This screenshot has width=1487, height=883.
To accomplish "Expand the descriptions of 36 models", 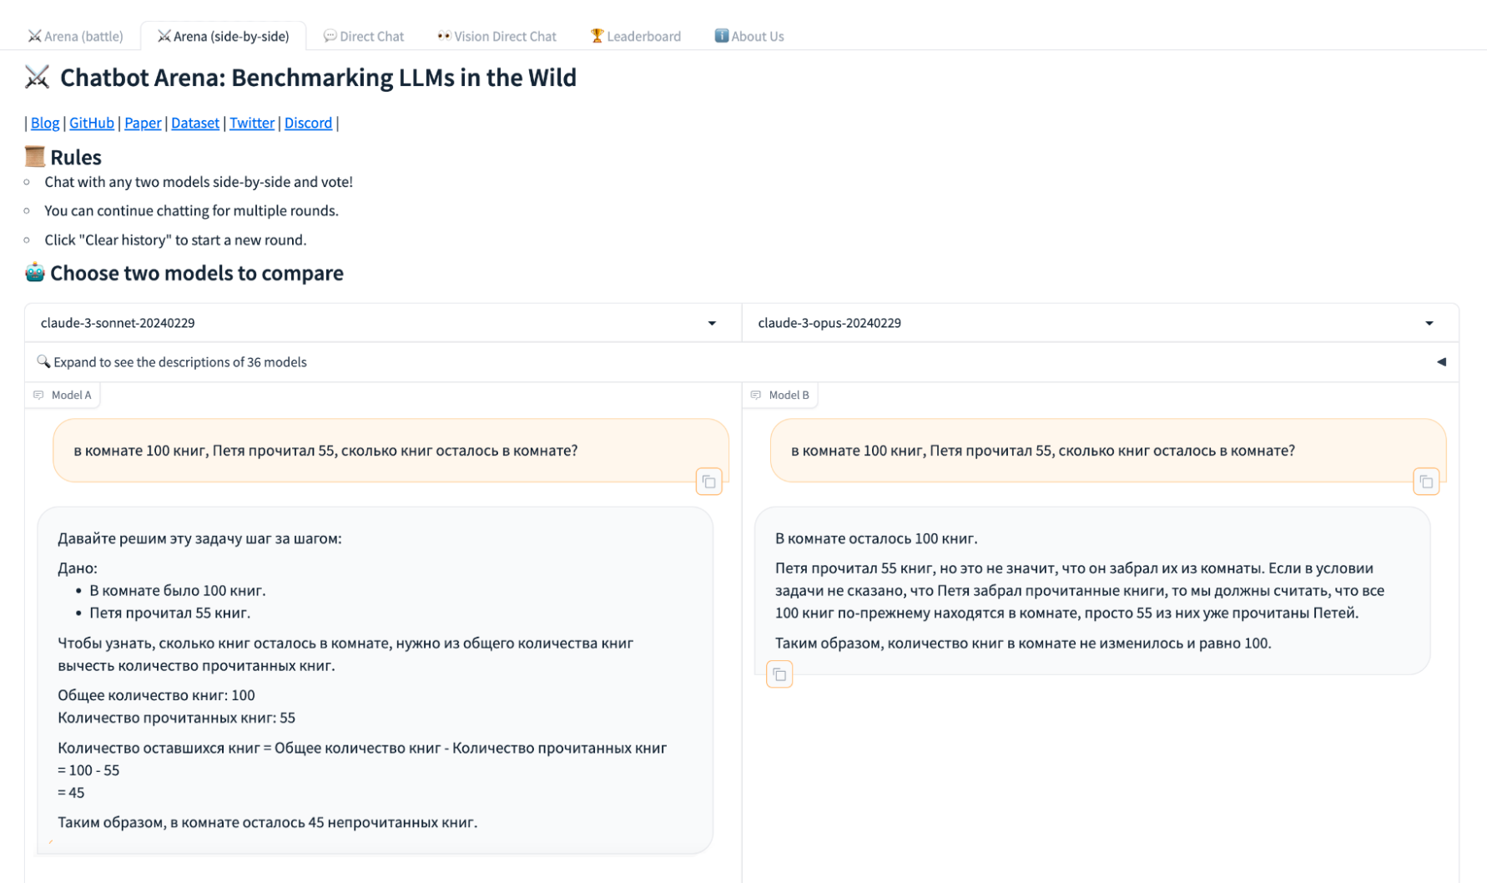I will coord(742,362).
